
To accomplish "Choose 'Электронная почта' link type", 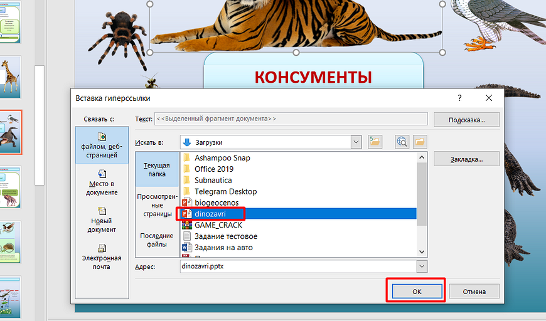I will click(101, 256).
